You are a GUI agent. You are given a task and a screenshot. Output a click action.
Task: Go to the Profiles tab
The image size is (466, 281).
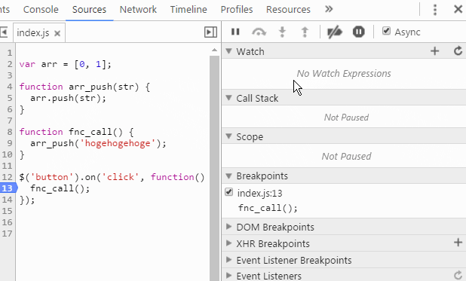coord(237,10)
